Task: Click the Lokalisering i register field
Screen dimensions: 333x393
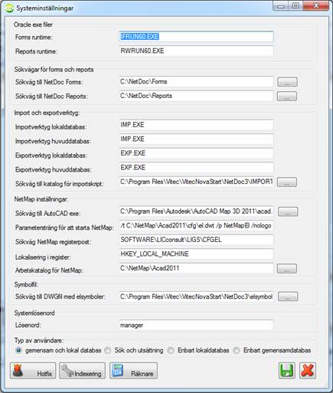Action: (196, 254)
